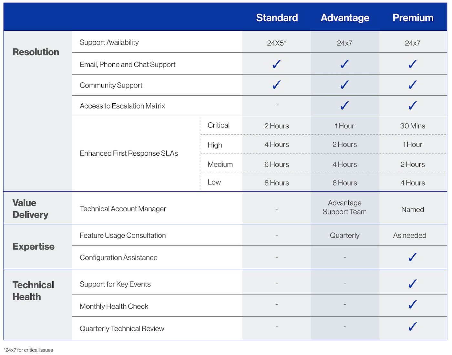
Task: Click the 'Enhanced First Response SLAs' label
Action: coord(129,153)
